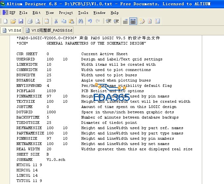Open the Tools menu
This screenshot has width=224, height=184.
point(83,13)
